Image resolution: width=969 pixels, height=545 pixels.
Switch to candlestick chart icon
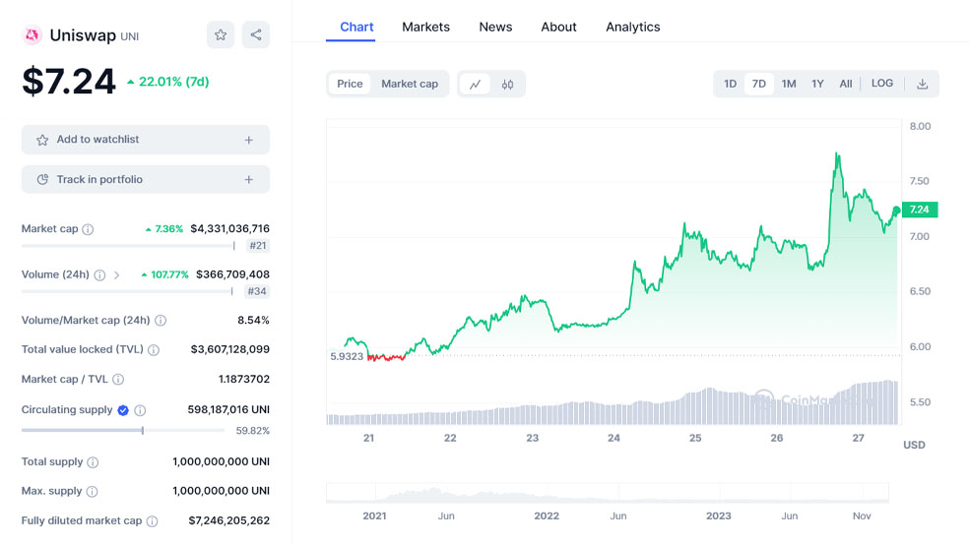507,85
